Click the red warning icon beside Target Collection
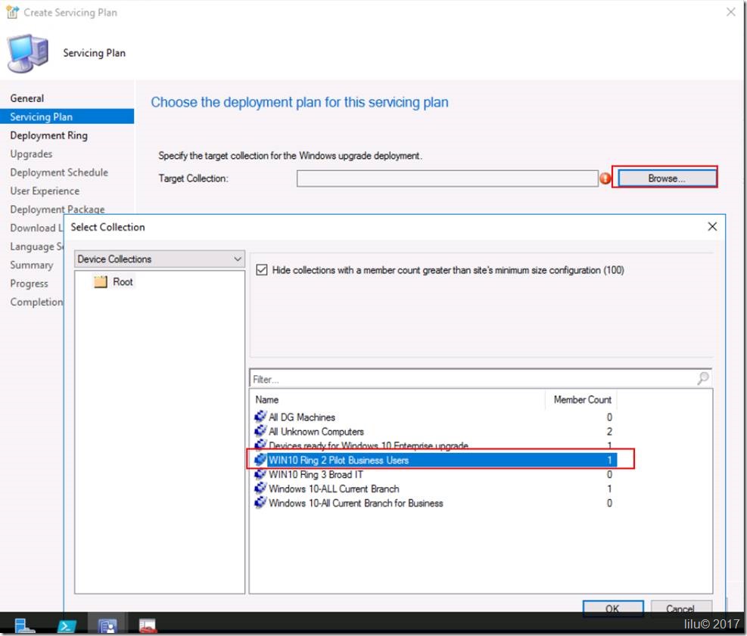Viewport: 747px width, 636px height. click(605, 178)
